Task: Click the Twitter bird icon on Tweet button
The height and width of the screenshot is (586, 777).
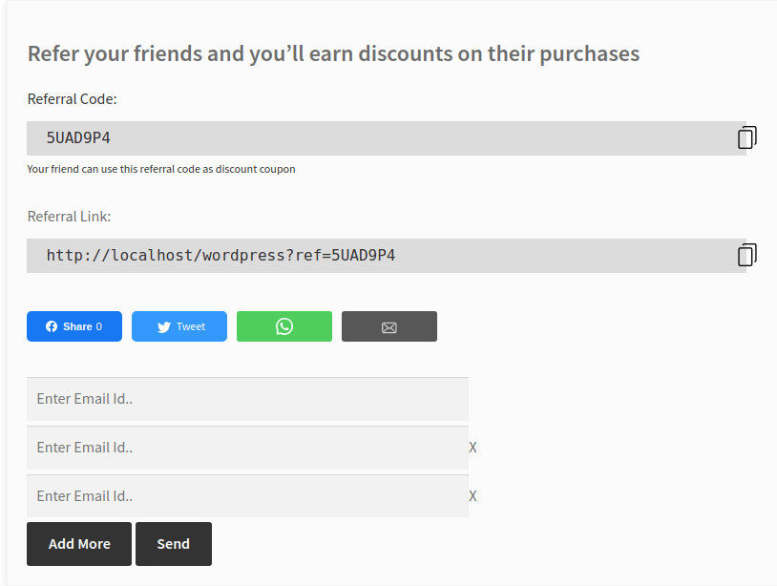Action: (x=162, y=325)
